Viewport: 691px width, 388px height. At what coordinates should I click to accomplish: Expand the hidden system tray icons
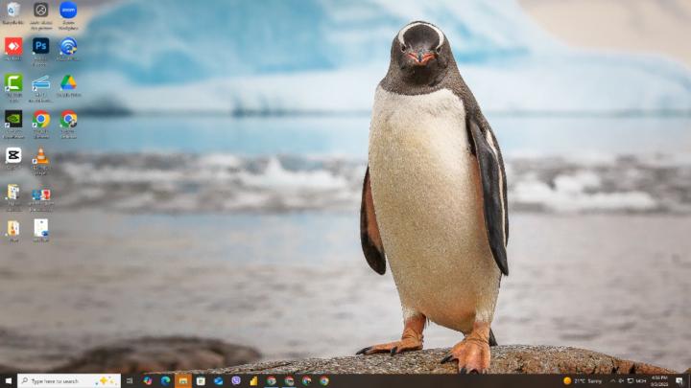click(612, 380)
